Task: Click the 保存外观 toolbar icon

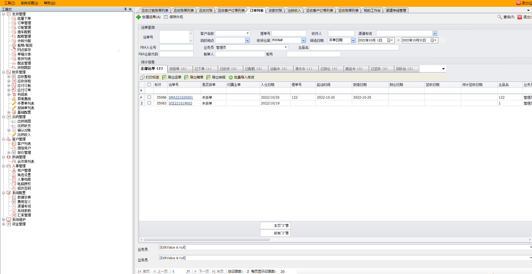Action: click(166, 17)
